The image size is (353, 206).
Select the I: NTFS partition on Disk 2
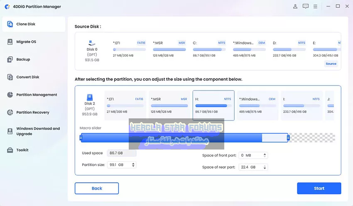pyautogui.click(x=301, y=105)
